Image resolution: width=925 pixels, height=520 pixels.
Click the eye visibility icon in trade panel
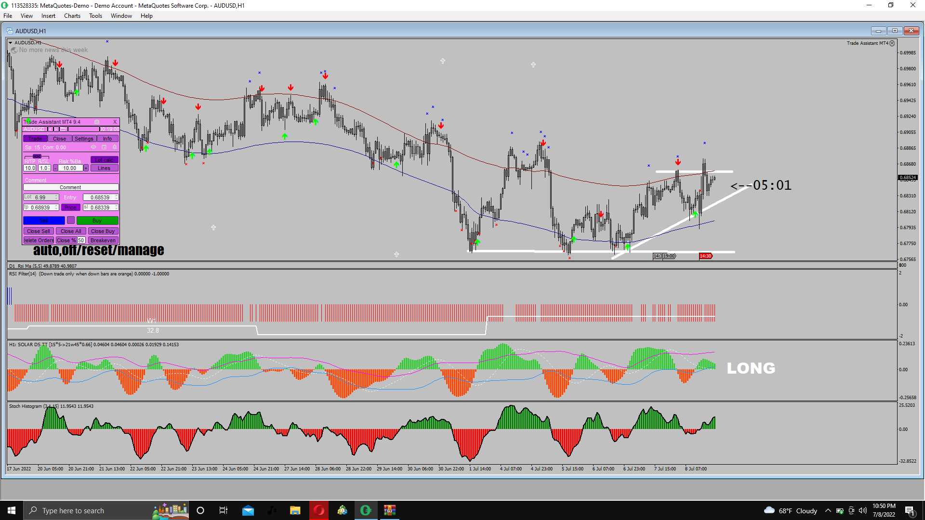93,147
